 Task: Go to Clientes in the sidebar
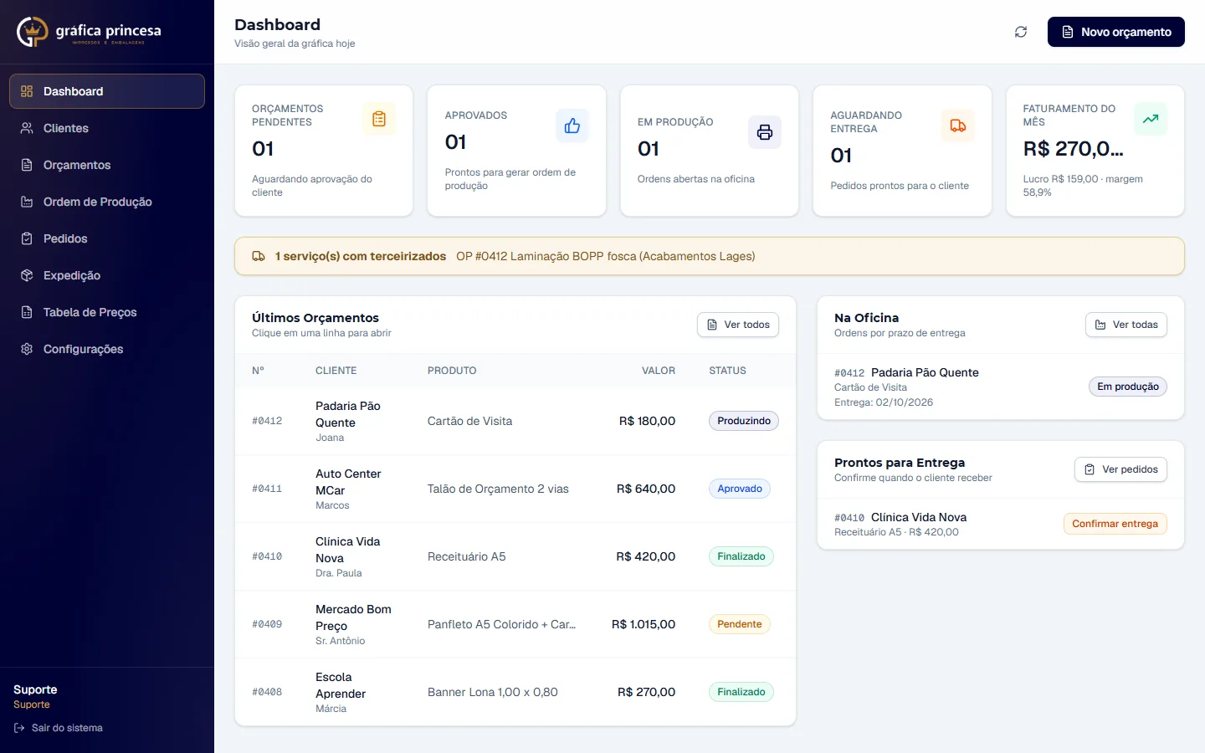pos(107,128)
